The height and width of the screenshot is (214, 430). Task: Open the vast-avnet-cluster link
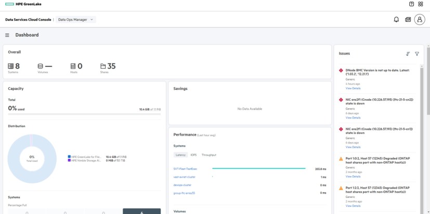pyautogui.click(x=185, y=177)
